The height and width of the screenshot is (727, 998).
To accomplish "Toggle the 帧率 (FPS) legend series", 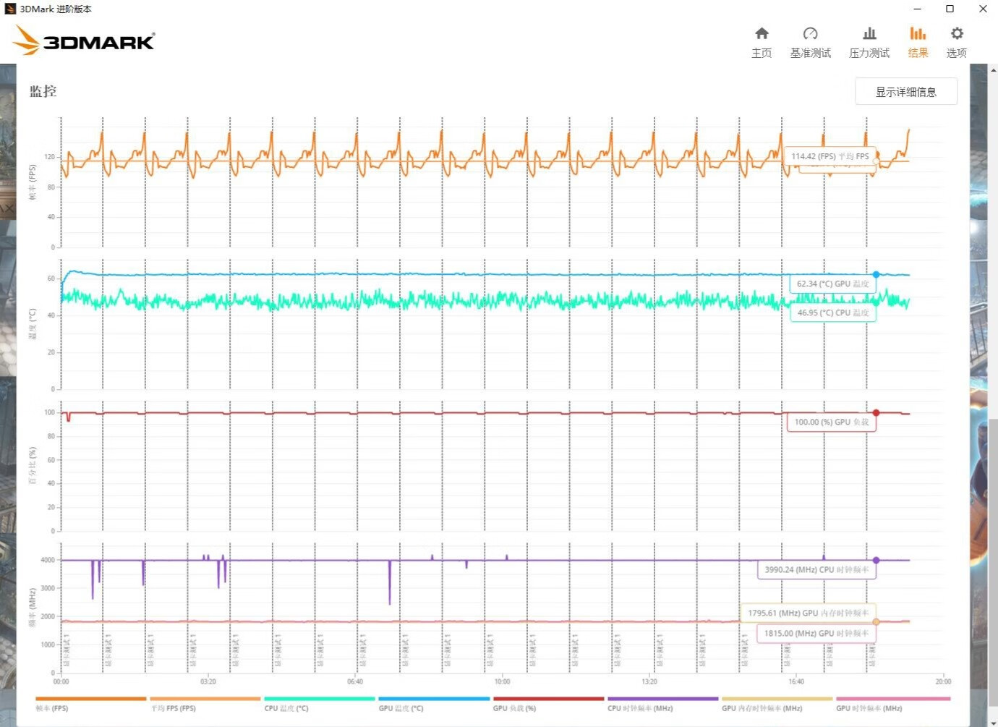I will coord(52,708).
